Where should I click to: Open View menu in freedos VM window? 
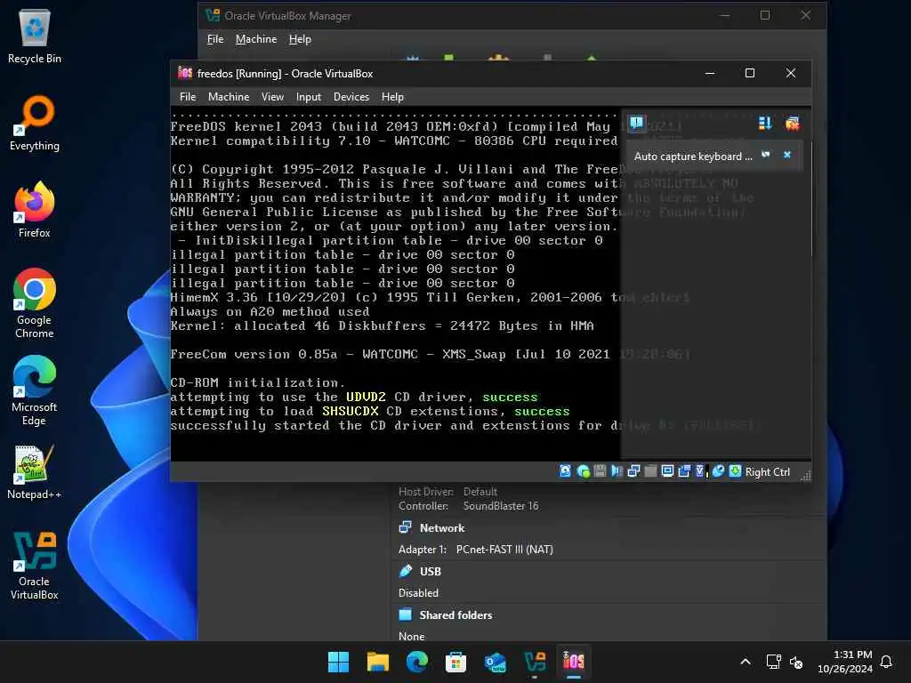point(272,97)
